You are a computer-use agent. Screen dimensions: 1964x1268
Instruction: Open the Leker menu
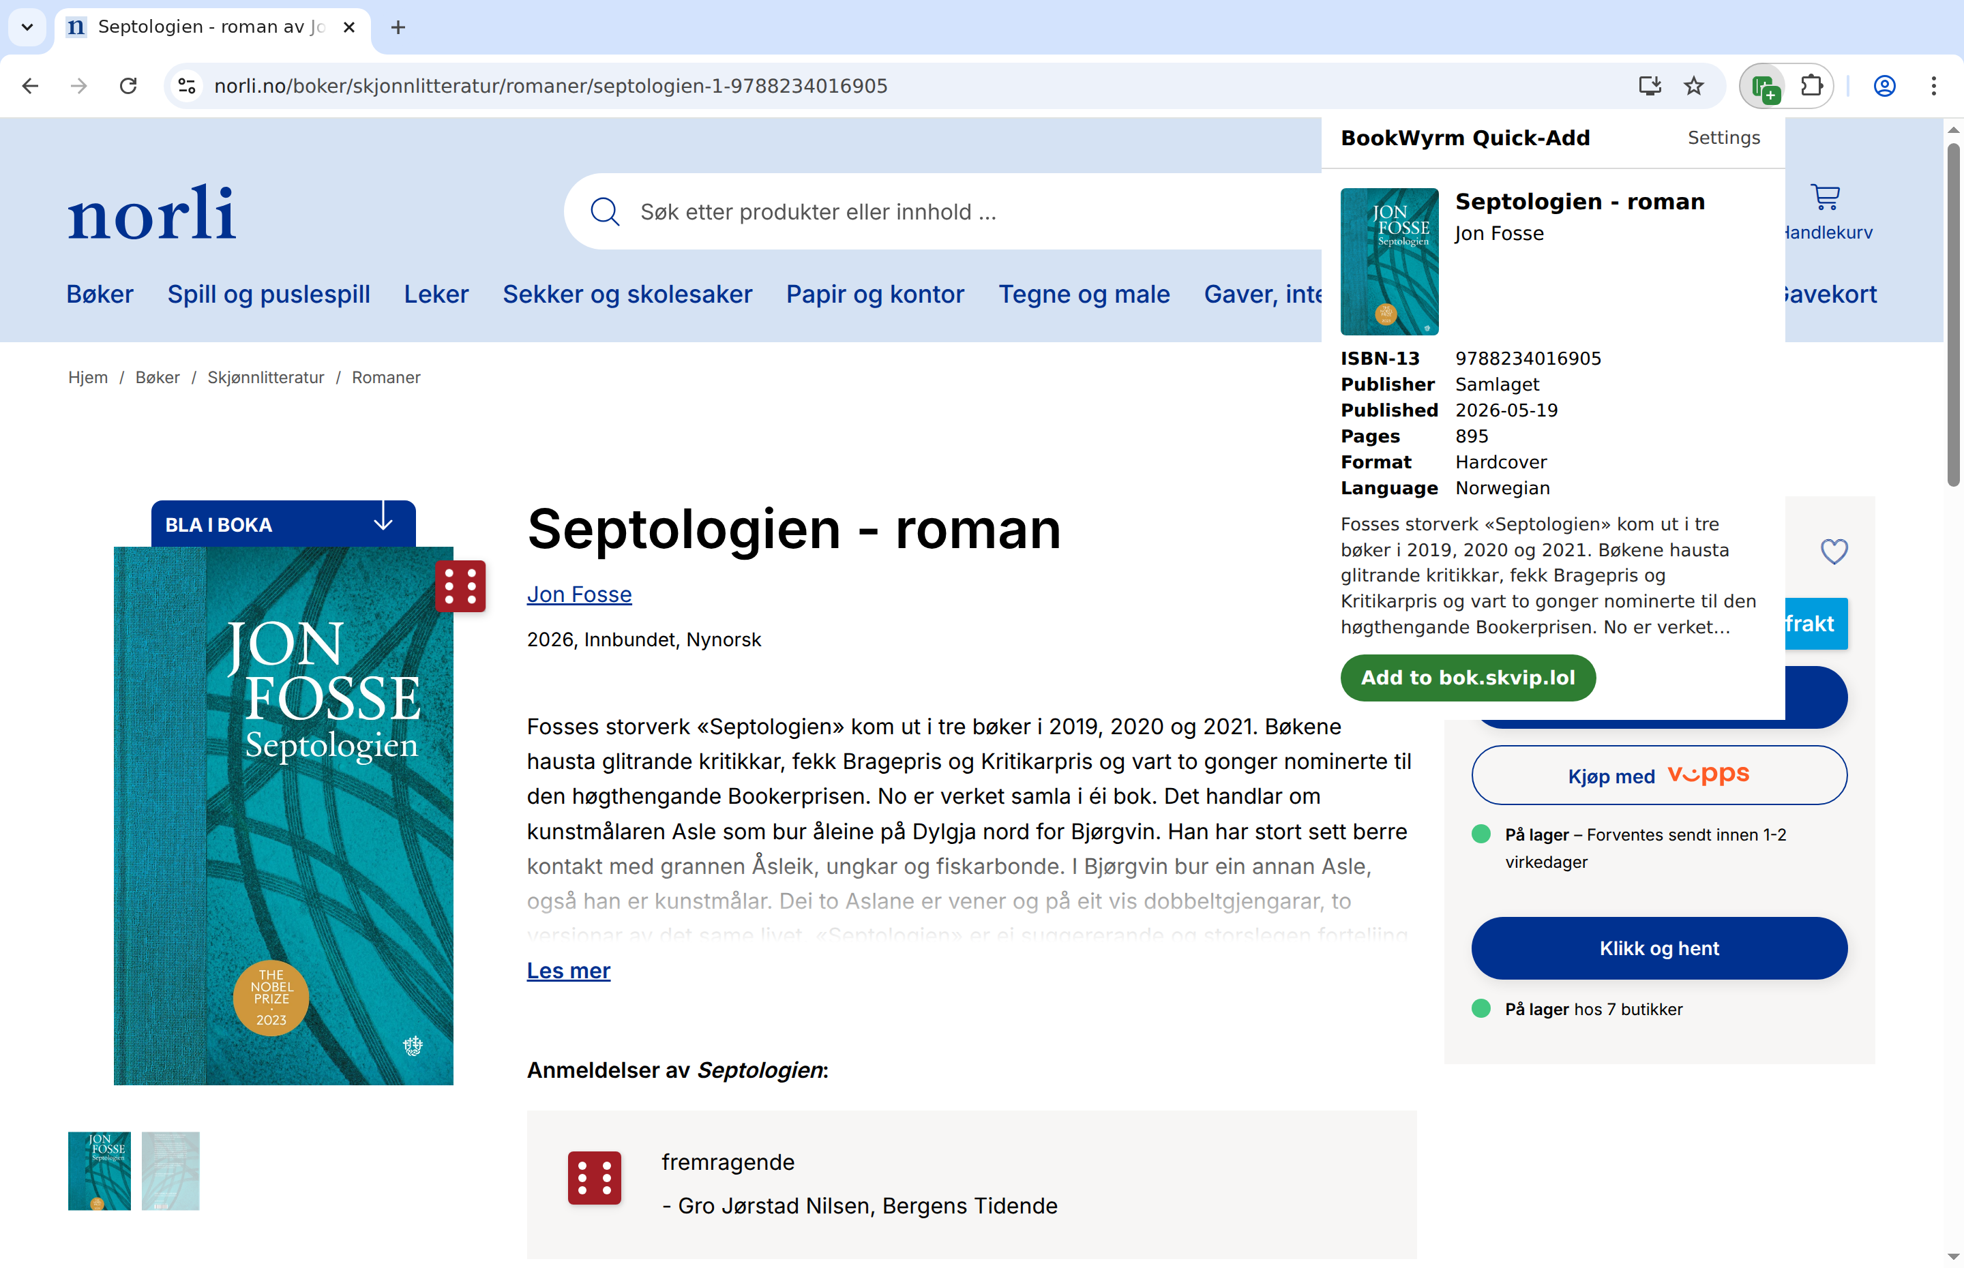coord(436,294)
